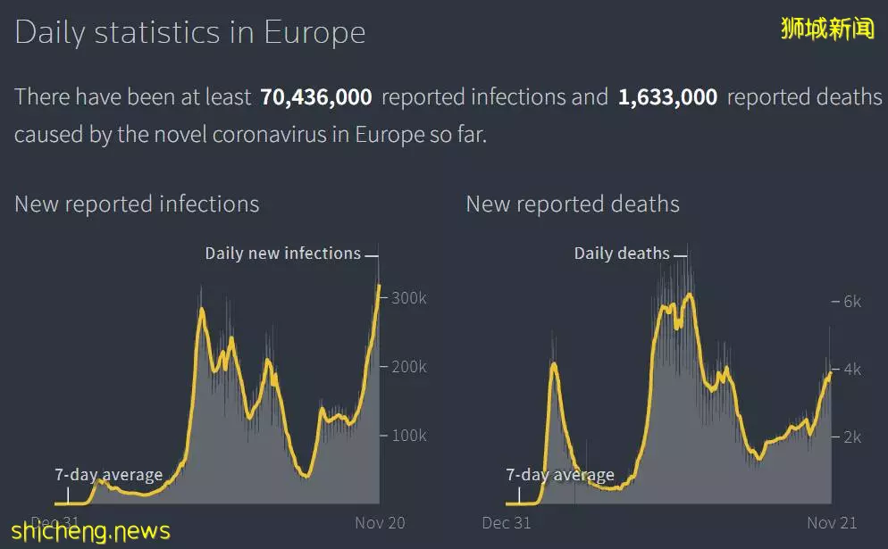The image size is (888, 549).
Task: Click the 'Daily deaths' annotation label
Action: tap(622, 254)
